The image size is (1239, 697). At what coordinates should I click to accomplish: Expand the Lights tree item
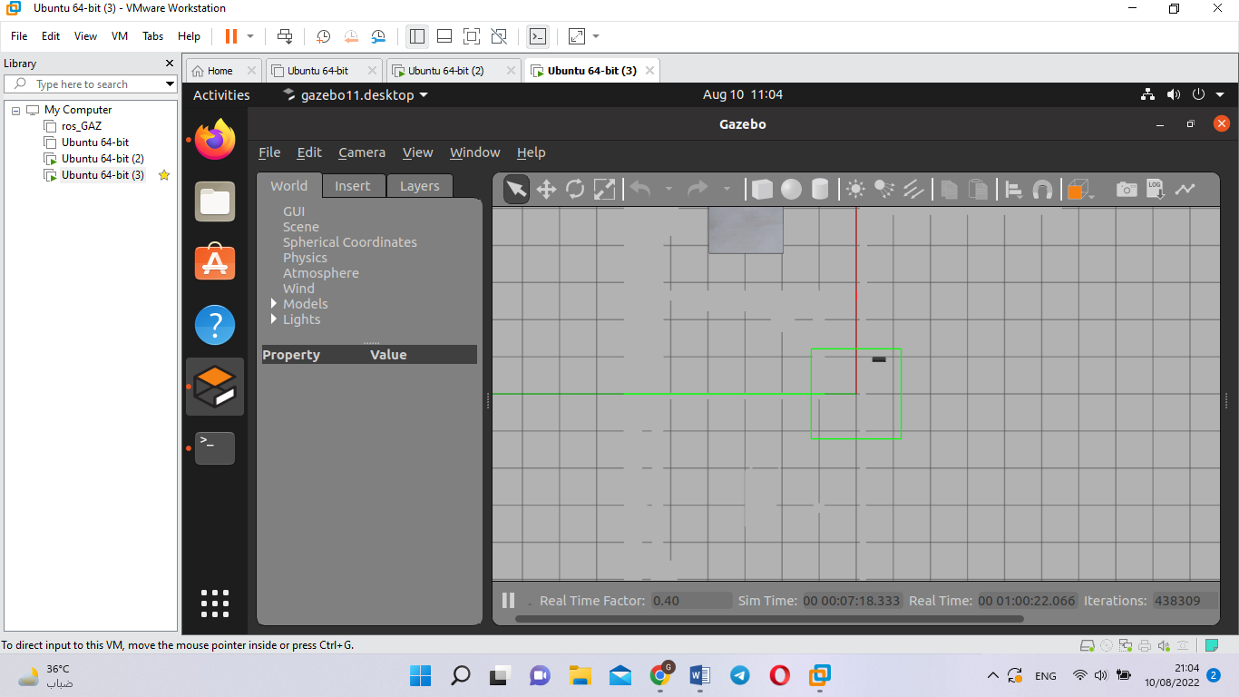point(274,319)
